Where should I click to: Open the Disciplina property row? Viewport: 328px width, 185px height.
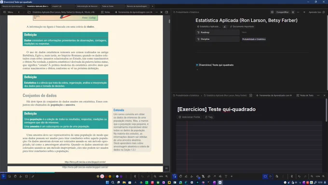(218, 39)
